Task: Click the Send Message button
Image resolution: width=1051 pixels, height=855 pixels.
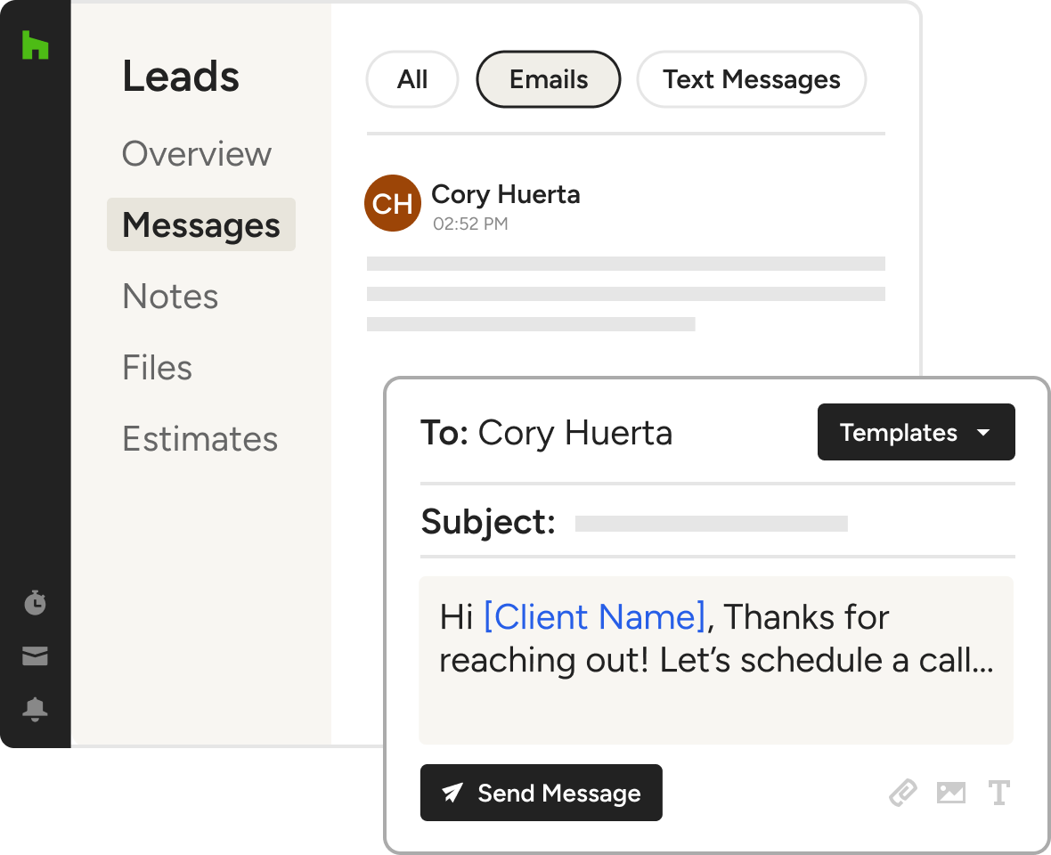Action: pyautogui.click(x=541, y=793)
